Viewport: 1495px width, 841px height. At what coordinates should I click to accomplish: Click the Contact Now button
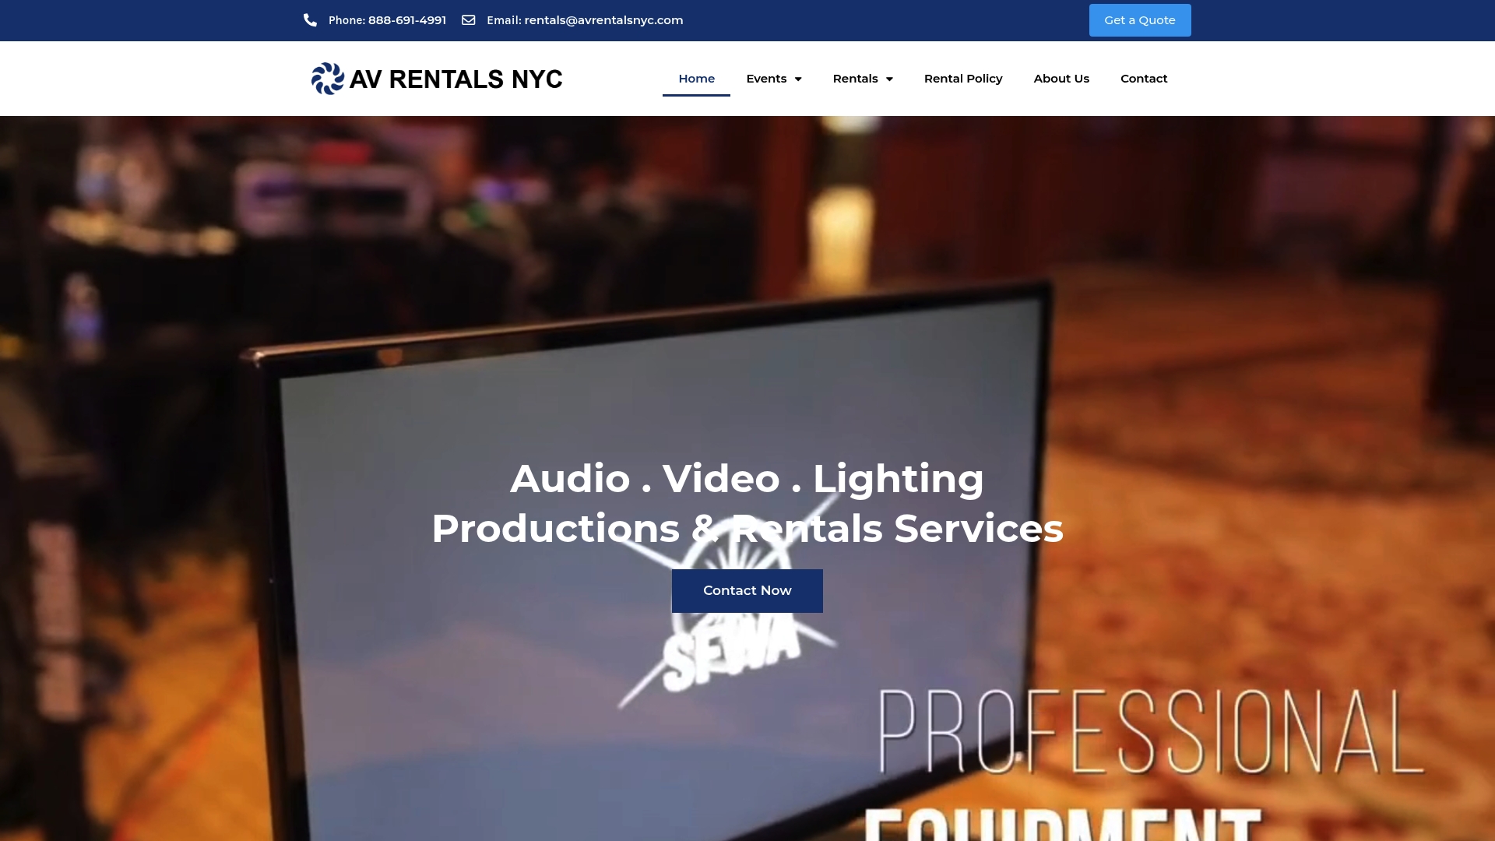click(x=747, y=591)
